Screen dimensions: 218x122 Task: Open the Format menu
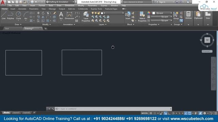[x=42, y=5]
